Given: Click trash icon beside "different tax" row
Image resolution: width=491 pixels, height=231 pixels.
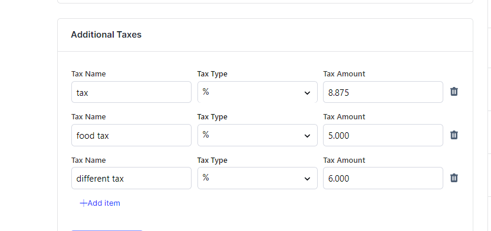Looking at the screenshot, I should coord(454,178).
